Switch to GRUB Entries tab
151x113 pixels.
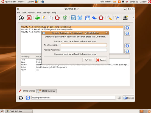click(x=27, y=91)
